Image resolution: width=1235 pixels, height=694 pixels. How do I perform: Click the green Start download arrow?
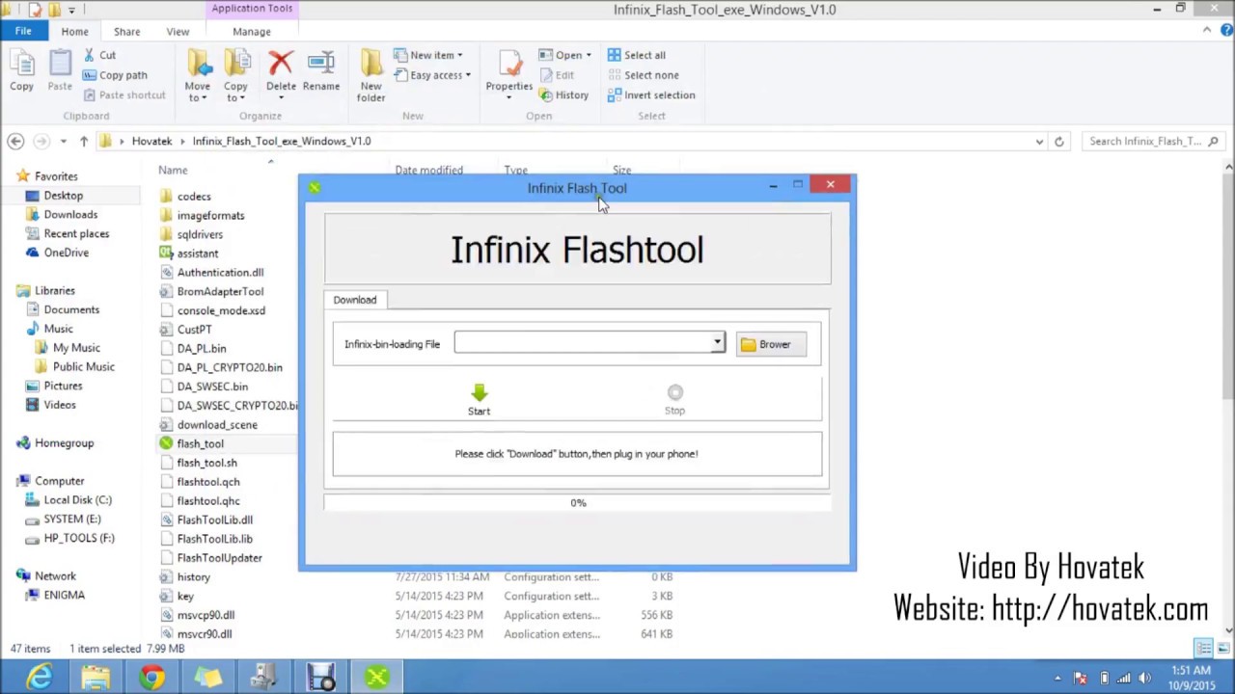[479, 392]
